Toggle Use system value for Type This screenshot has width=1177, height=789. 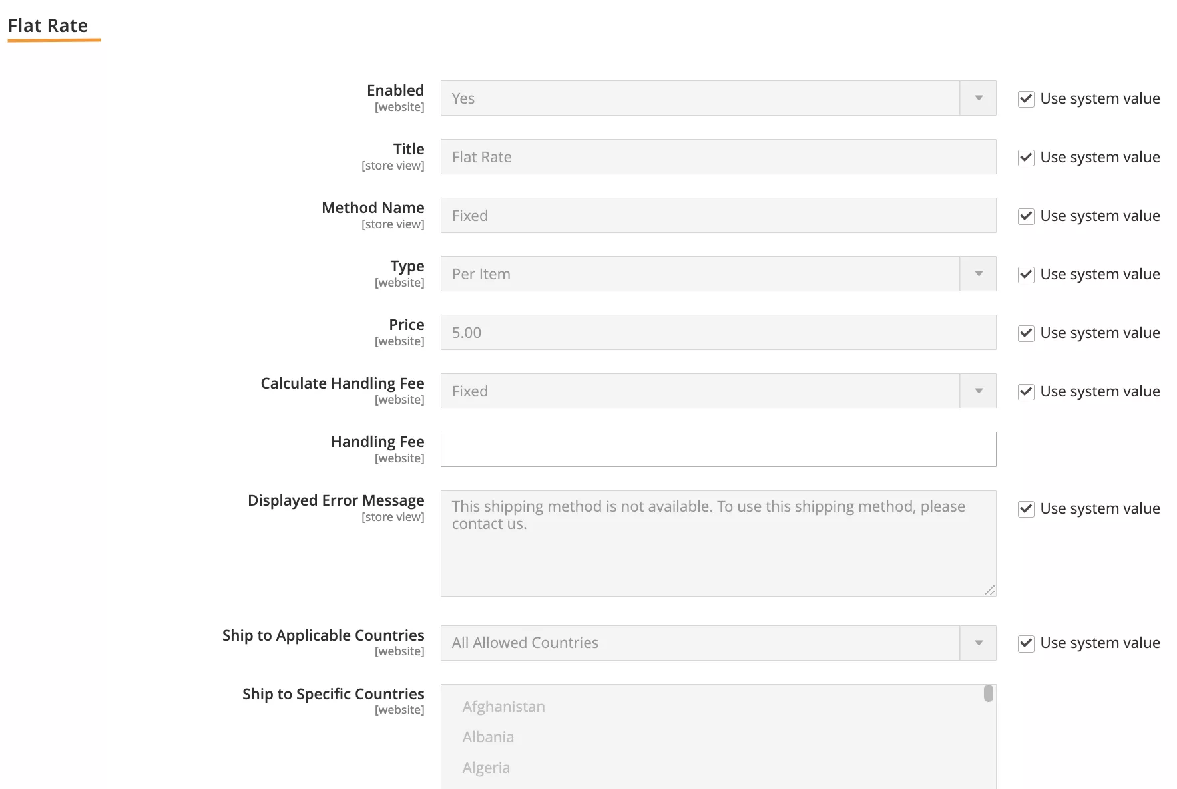tap(1026, 275)
